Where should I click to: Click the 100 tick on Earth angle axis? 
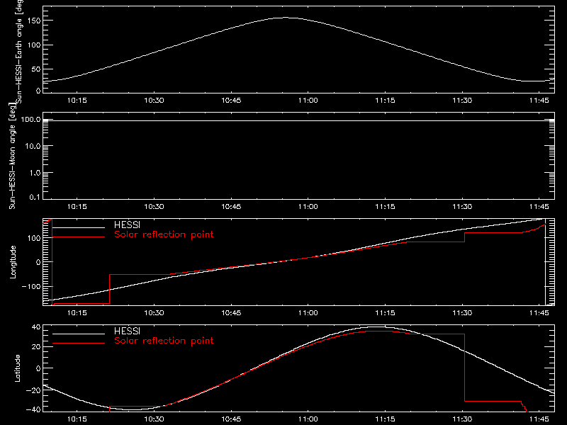point(35,45)
